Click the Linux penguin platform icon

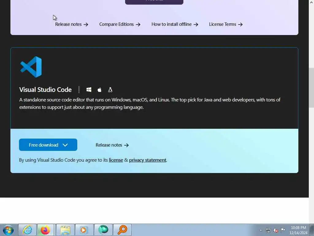[110, 90]
